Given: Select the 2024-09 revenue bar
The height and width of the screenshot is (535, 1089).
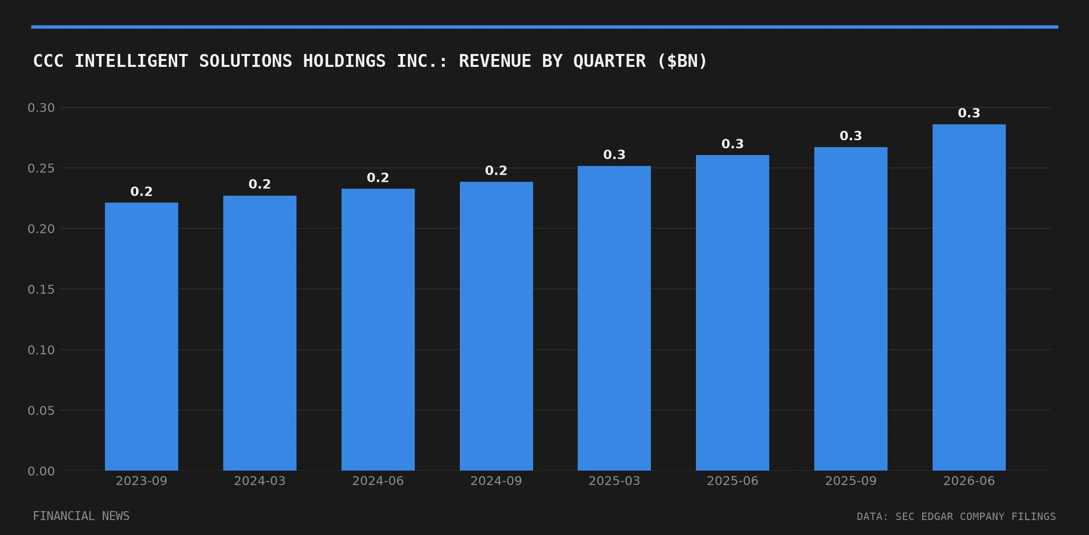Looking at the screenshot, I should click(x=496, y=326).
